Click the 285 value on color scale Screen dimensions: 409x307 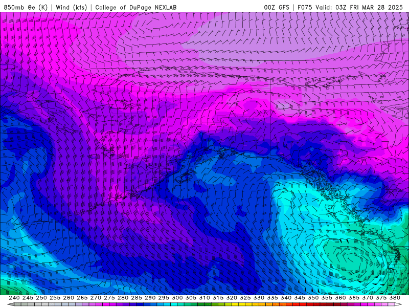[137, 298]
